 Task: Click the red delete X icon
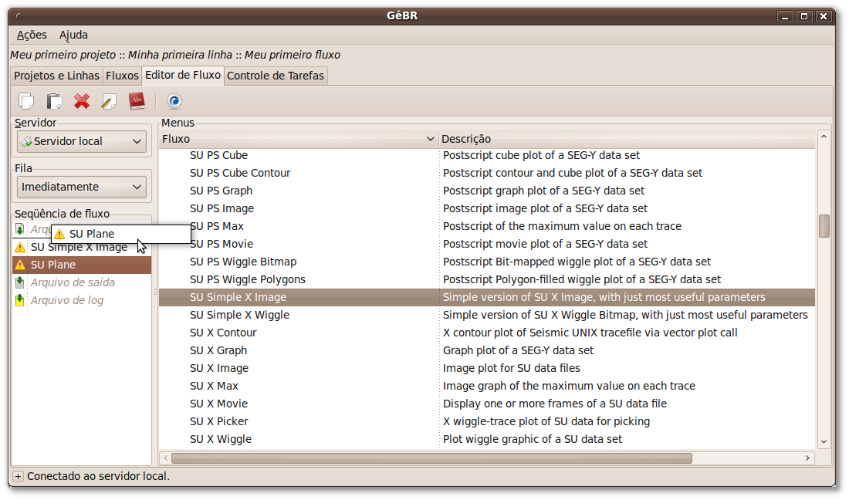point(82,101)
